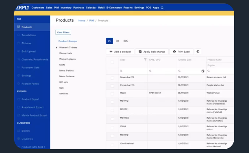
Task: Click the search icon in the Code filter field
Action: point(121,71)
